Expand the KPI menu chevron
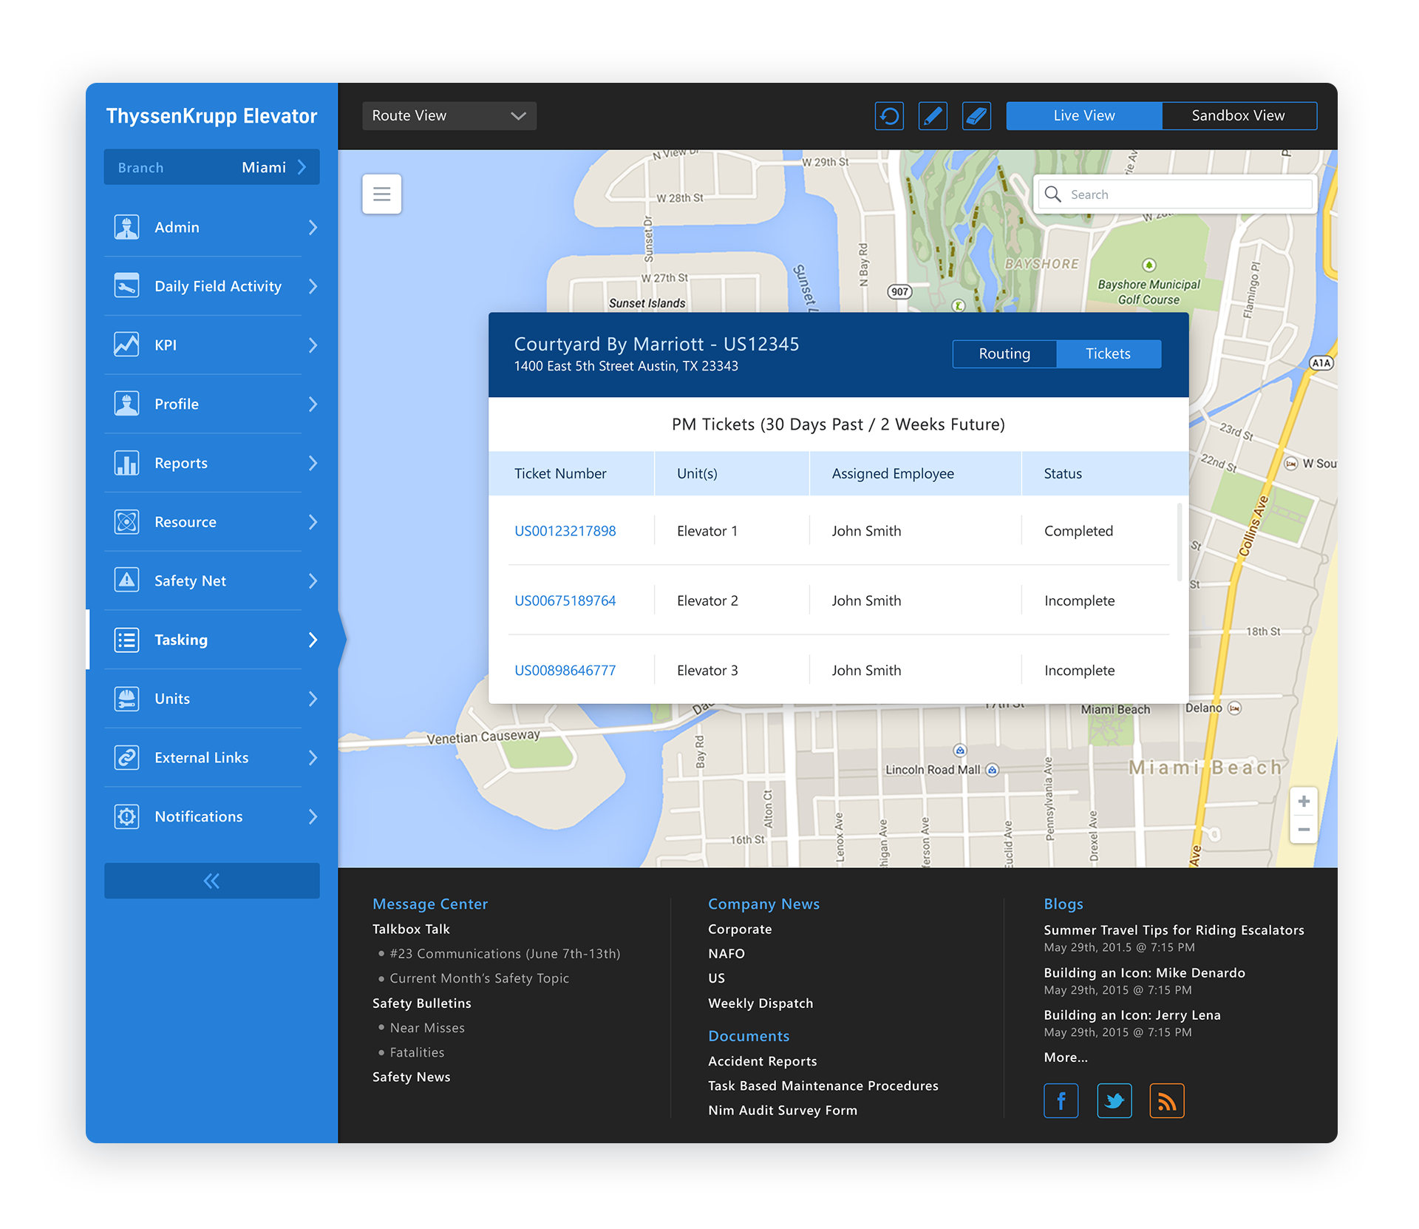The width and height of the screenshot is (1419, 1229). 313,345
